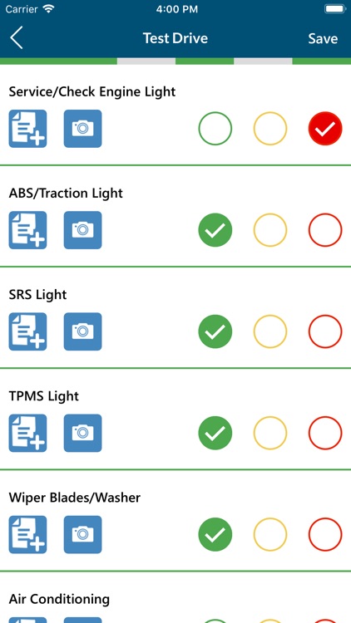Viewport: 351px width, 623px height.
Task: Add note for Service/Check Engine Light
Action: pyautogui.click(x=27, y=129)
